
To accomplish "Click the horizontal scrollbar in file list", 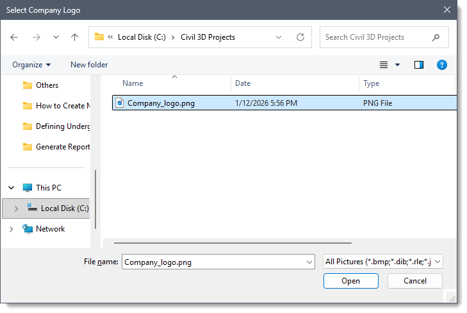I will pos(233,243).
